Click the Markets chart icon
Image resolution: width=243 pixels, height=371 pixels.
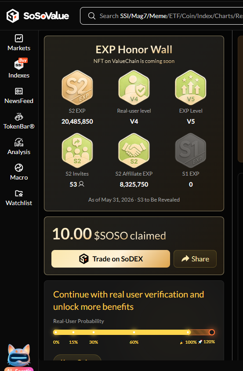click(19, 38)
